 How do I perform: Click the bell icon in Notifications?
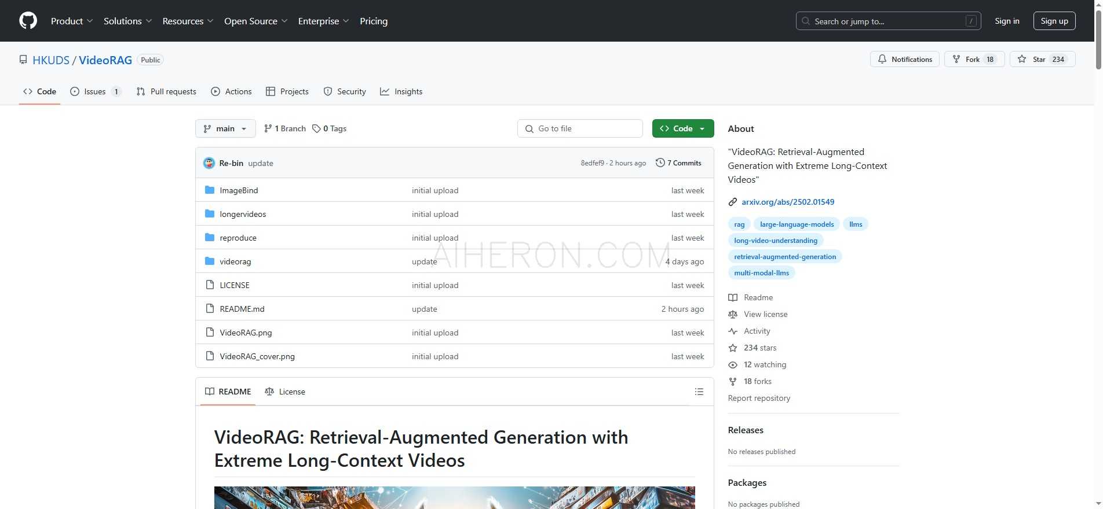tap(882, 59)
